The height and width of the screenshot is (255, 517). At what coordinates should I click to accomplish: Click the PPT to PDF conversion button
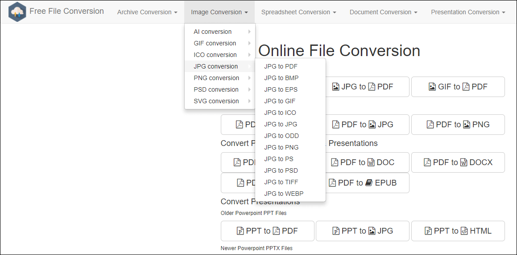click(267, 231)
